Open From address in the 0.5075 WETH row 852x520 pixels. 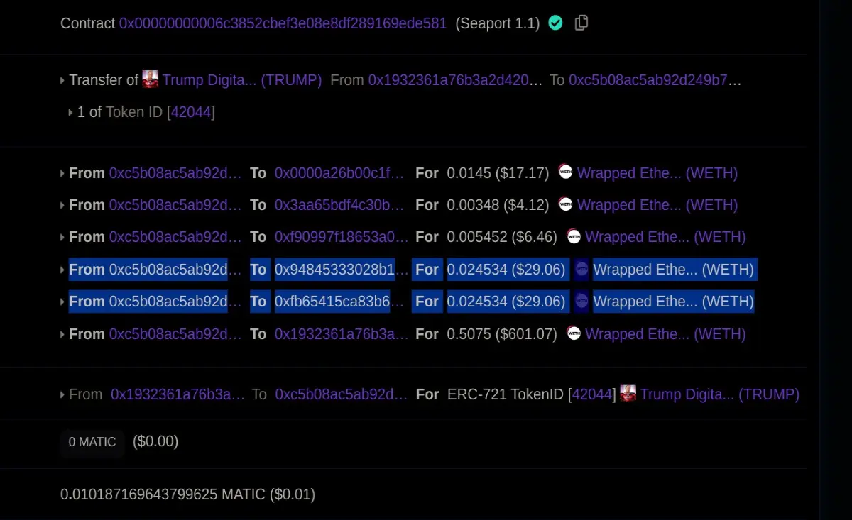(175, 334)
